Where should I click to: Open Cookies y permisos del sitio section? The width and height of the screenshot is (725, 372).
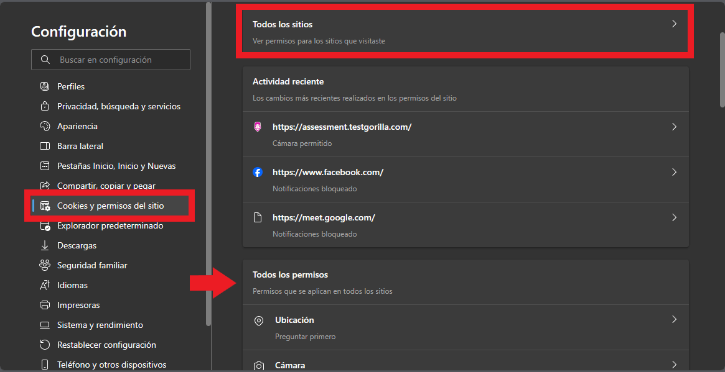110,206
